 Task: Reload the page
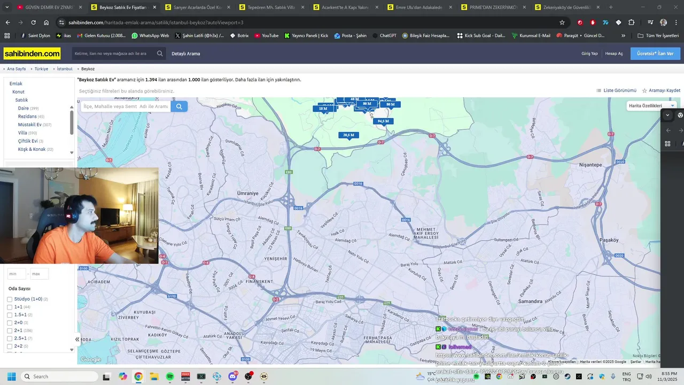point(33,22)
